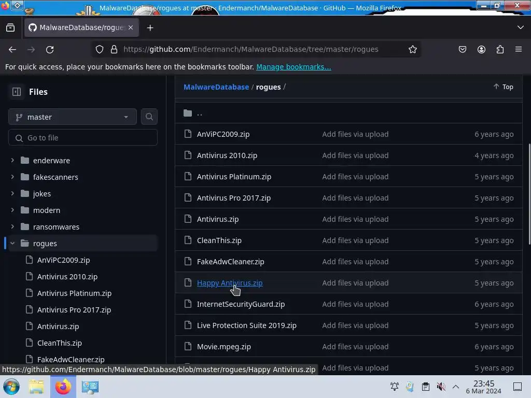Viewport: 531px width, 398px height.
Task: Open Happy Antivirus.zip file link
Action: pos(230,283)
